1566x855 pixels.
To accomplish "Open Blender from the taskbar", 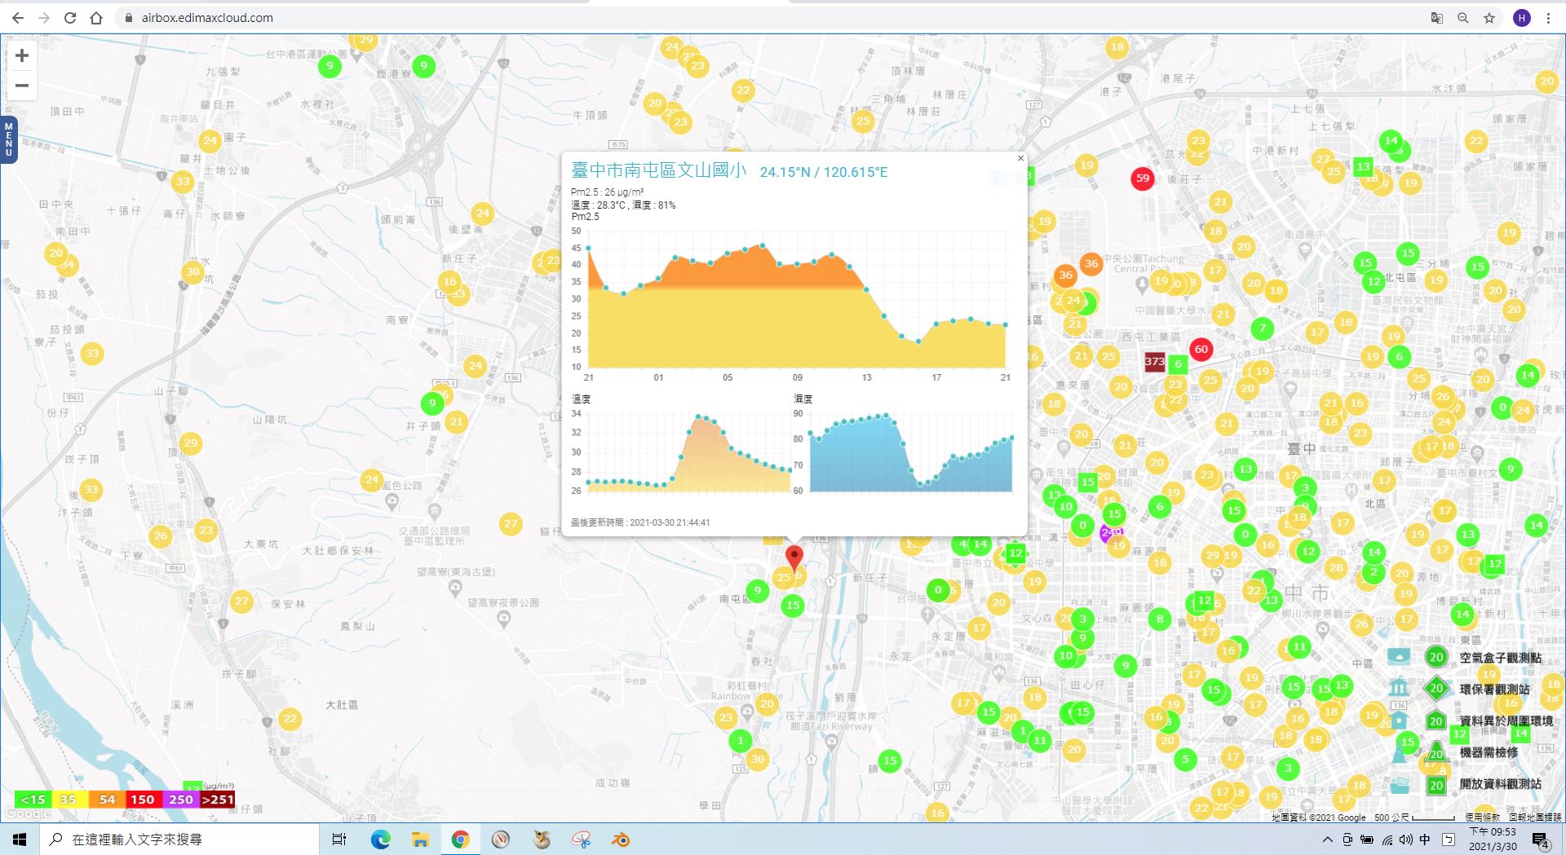I will pos(621,840).
